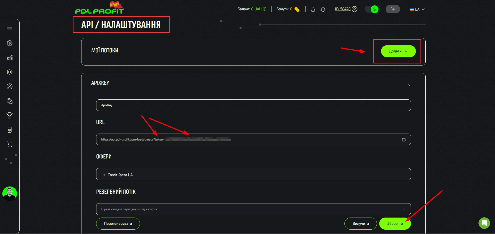495x234 pixels.
Task: Open the statistics bar chart section
Action: click(10, 58)
